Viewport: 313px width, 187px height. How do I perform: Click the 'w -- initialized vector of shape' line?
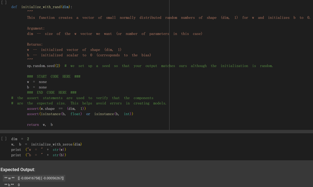[74, 50]
